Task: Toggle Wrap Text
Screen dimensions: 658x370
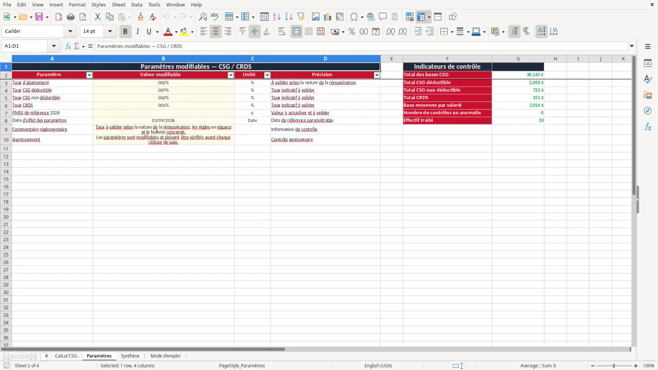Action: (282, 32)
